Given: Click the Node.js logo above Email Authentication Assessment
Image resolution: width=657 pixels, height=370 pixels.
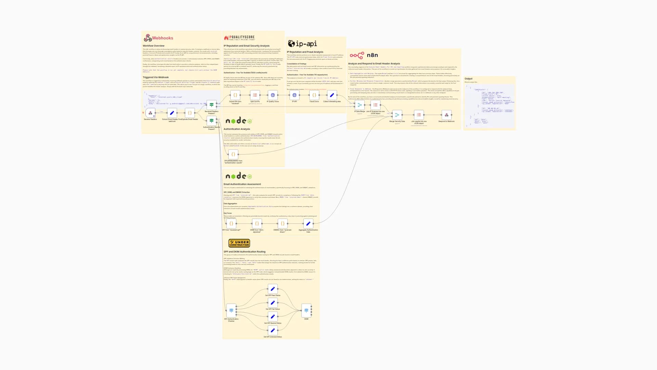Looking at the screenshot, I should pos(239,176).
